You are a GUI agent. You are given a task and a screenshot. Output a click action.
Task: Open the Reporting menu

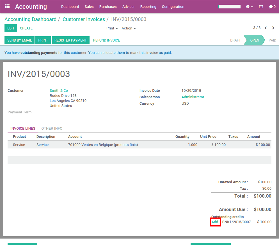click(x=148, y=6)
